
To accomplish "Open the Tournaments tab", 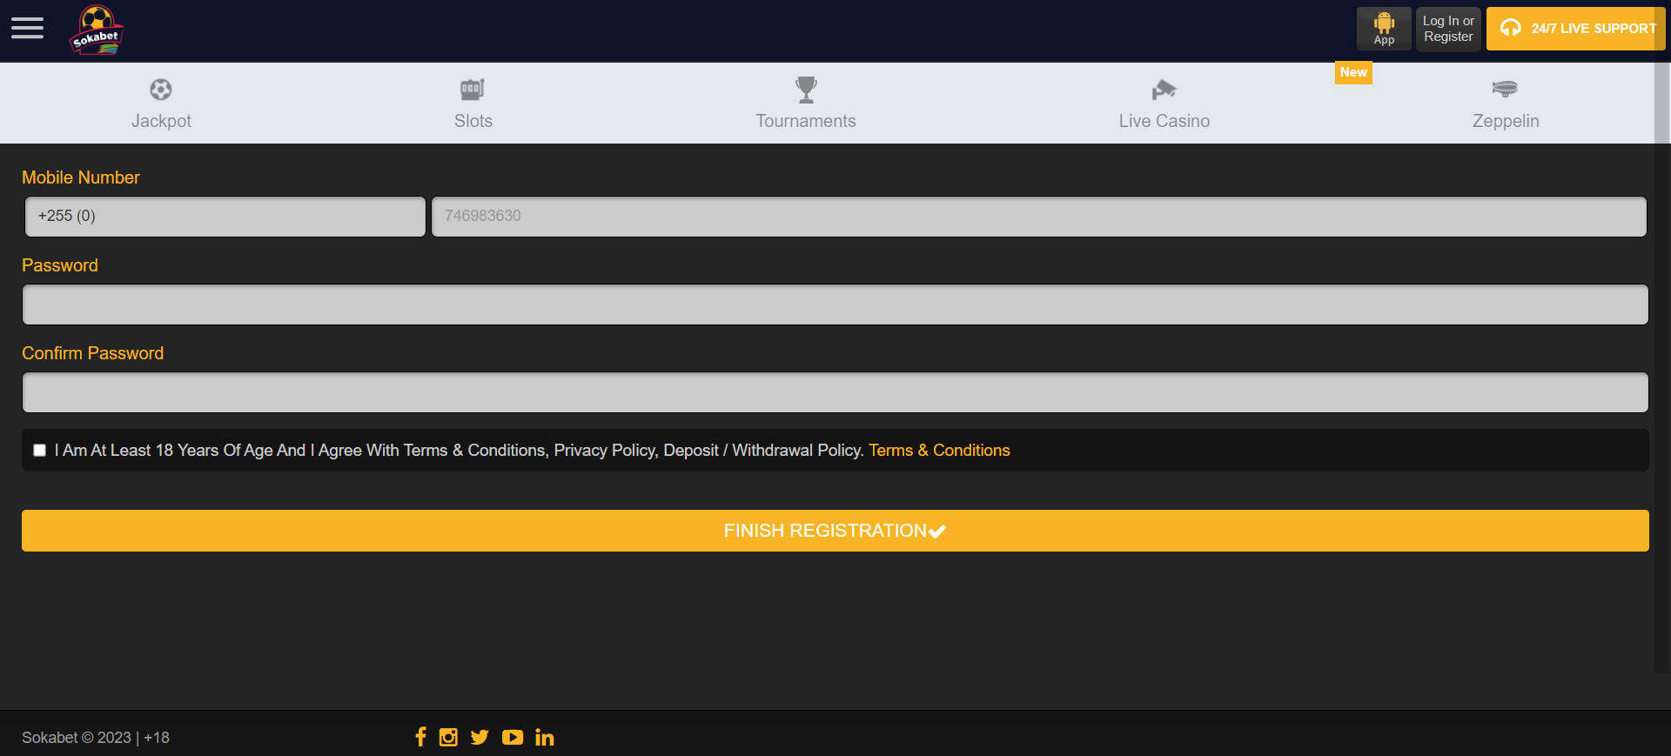I will 806,104.
